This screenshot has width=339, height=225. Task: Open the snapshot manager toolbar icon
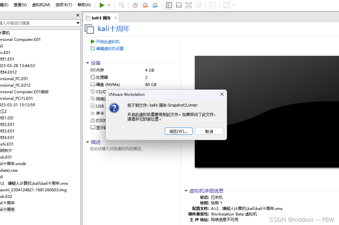point(155,5)
